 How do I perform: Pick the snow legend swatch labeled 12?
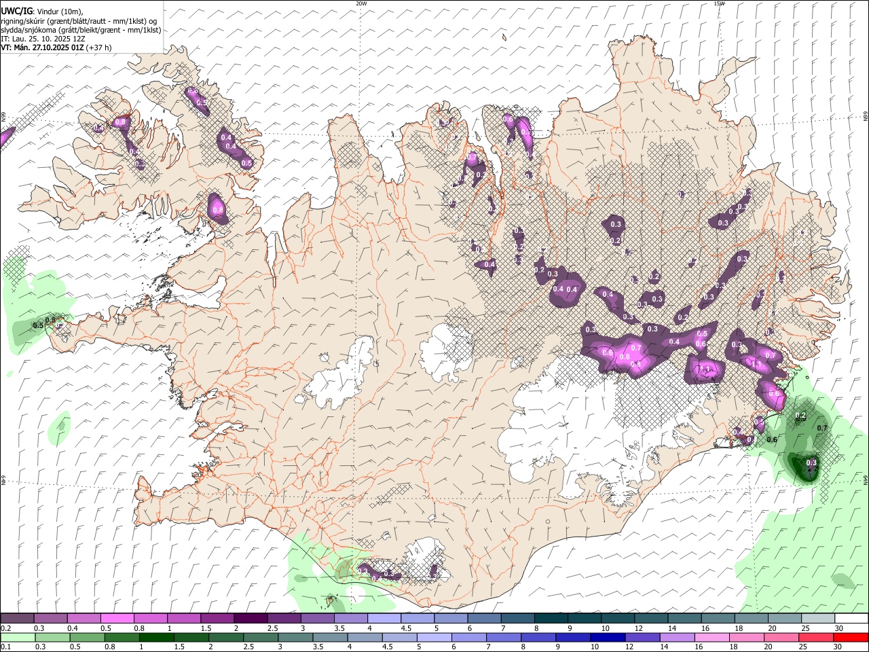pos(651,619)
